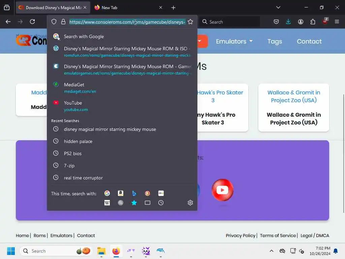Pick recent search disney magical mirror starring mickey mouse
345x259 pixels.
pos(122,129)
